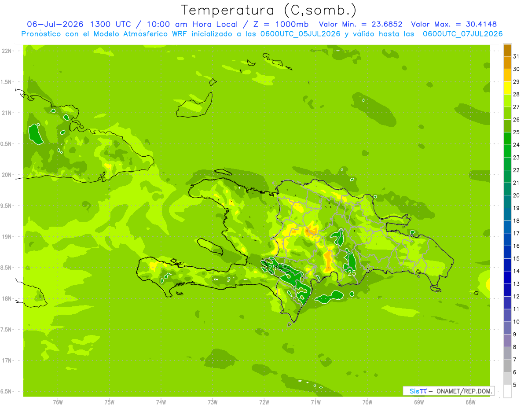Click the '68W' longitude axis label
The image size is (528, 408).
(x=470, y=402)
